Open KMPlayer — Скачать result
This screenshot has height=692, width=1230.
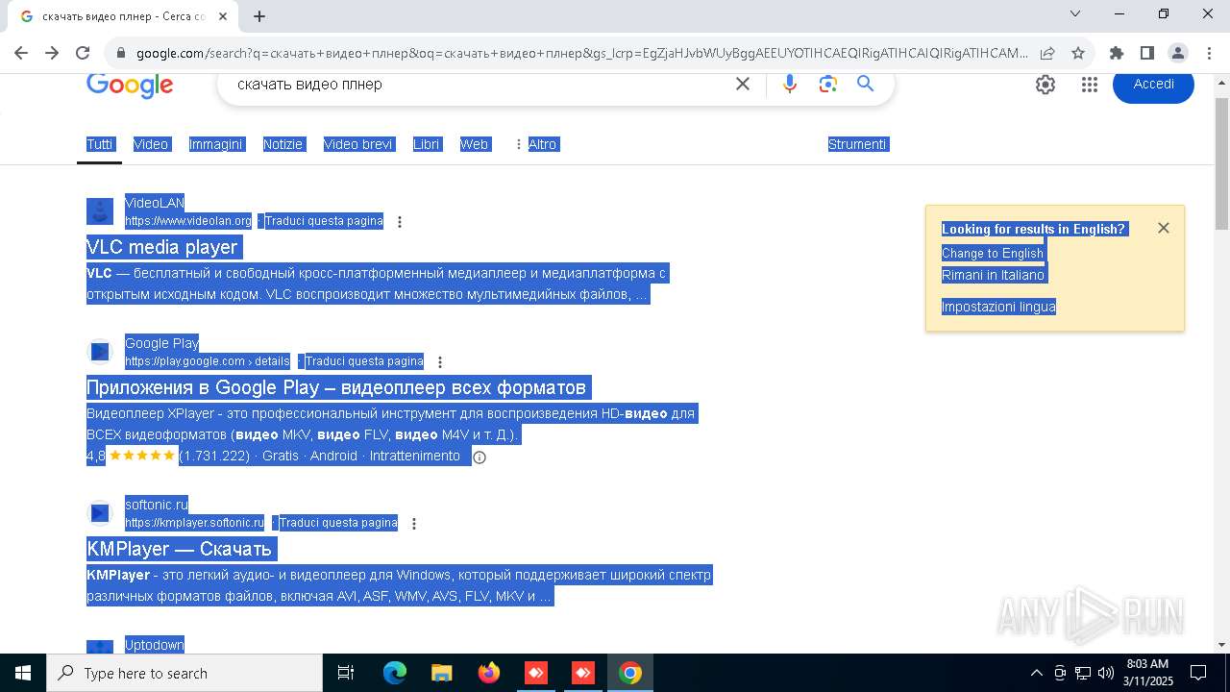180,549
